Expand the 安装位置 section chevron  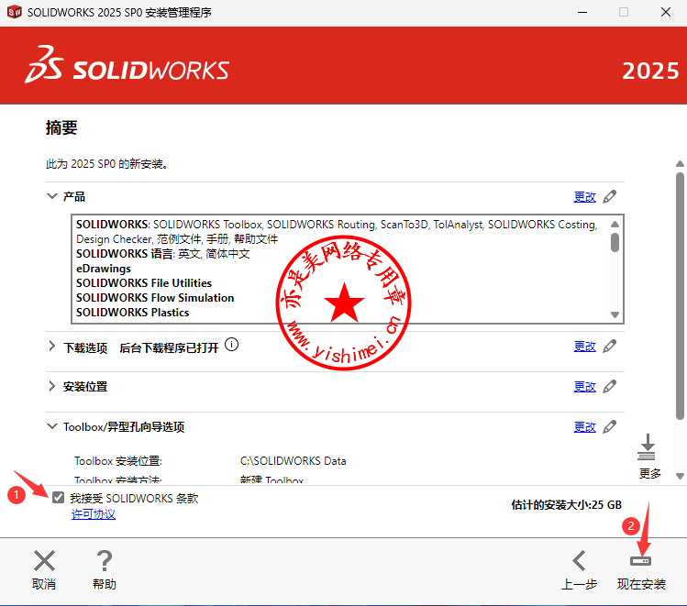[x=52, y=386]
